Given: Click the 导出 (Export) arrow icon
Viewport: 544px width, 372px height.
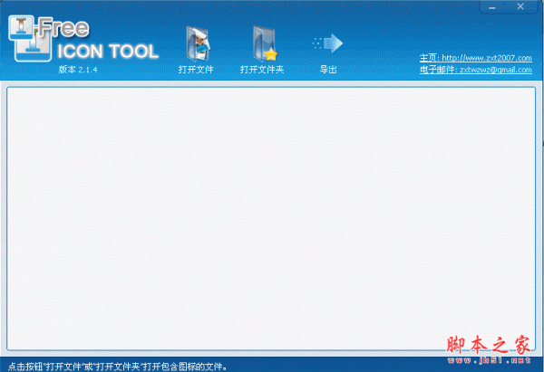Looking at the screenshot, I should [x=328, y=43].
